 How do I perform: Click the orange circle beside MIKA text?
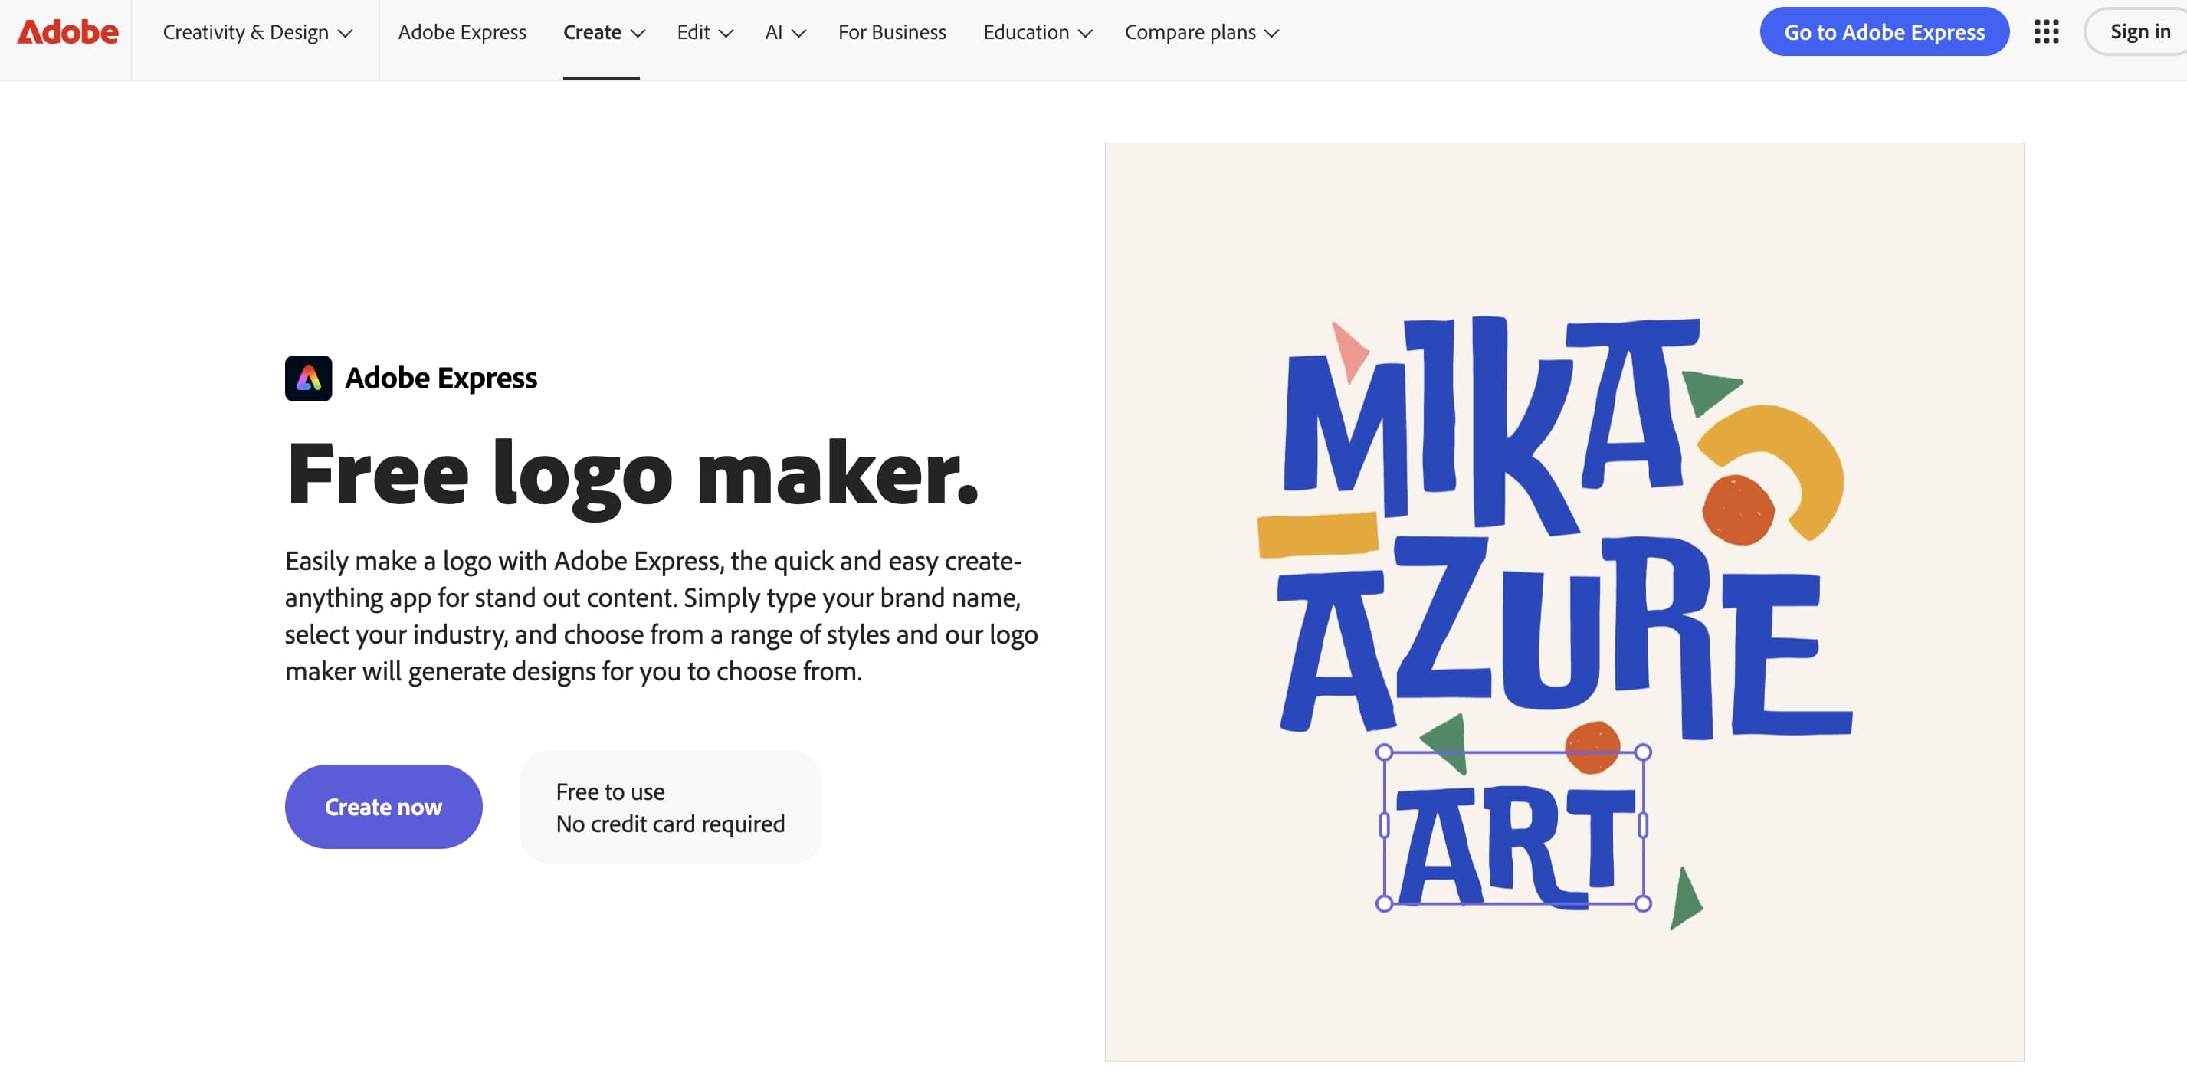click(x=1738, y=510)
